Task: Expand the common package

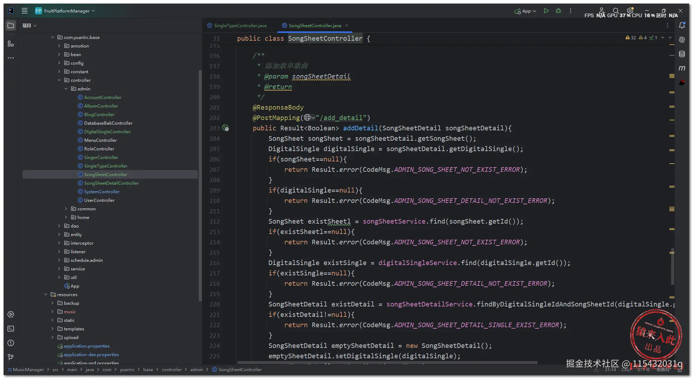Action: (66, 209)
